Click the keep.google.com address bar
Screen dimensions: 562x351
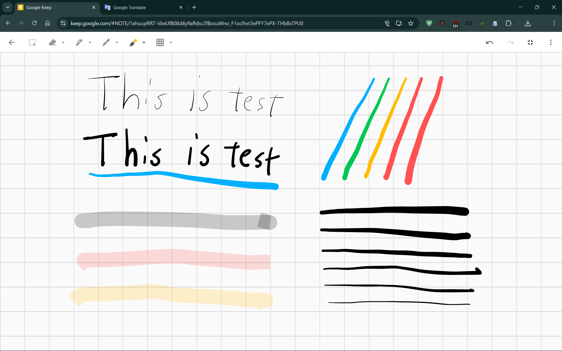point(187,23)
